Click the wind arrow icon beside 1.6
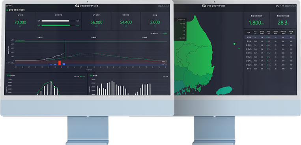Screen dimensions: 301x145 point(267,69)
